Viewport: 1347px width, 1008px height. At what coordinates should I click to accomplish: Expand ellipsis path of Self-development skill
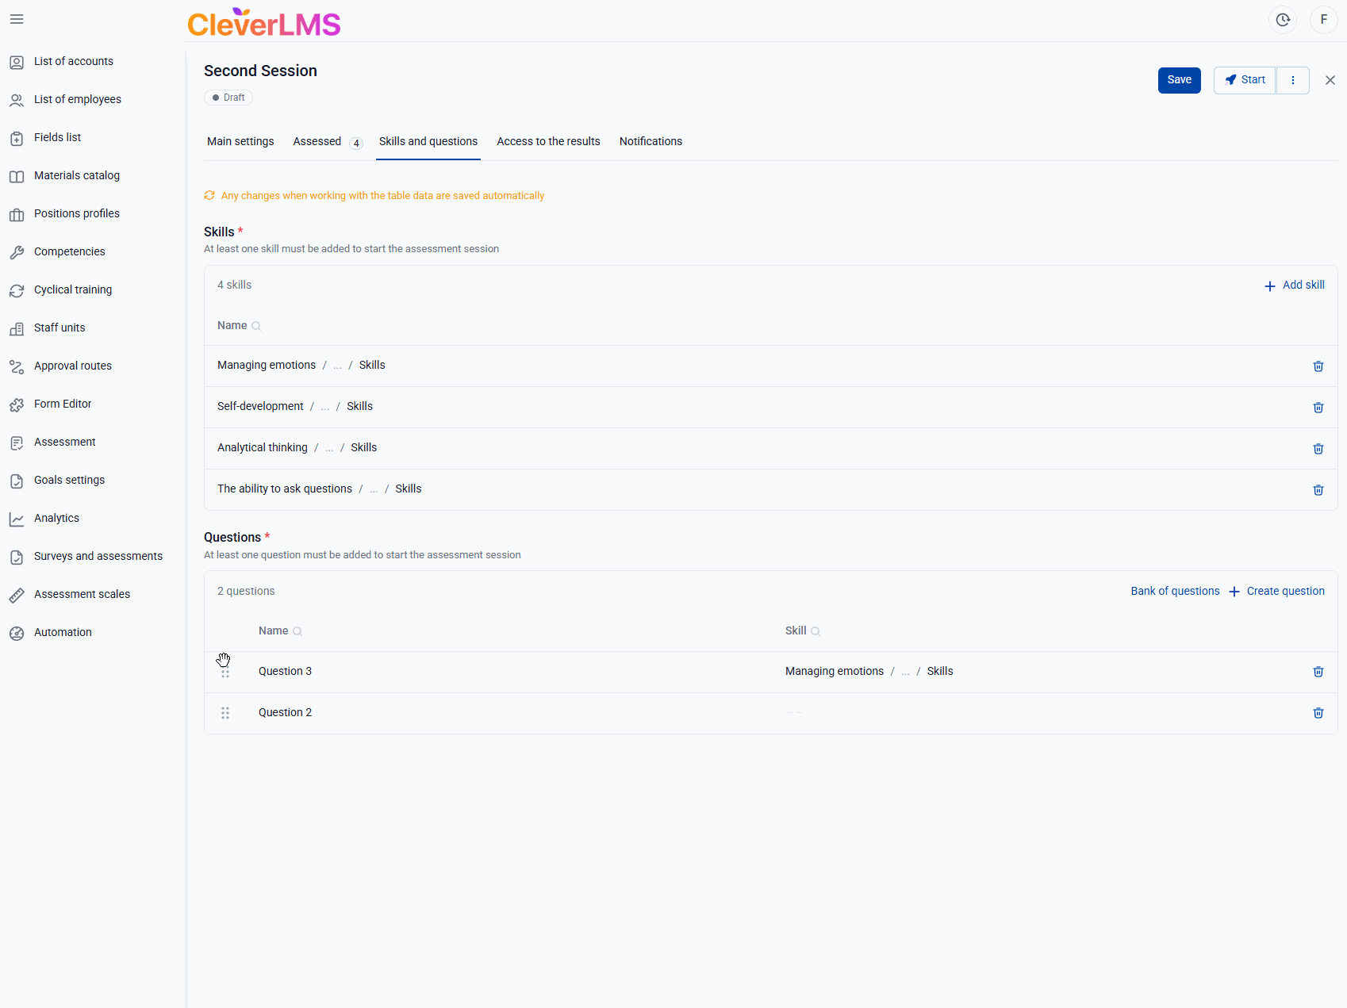[324, 407]
